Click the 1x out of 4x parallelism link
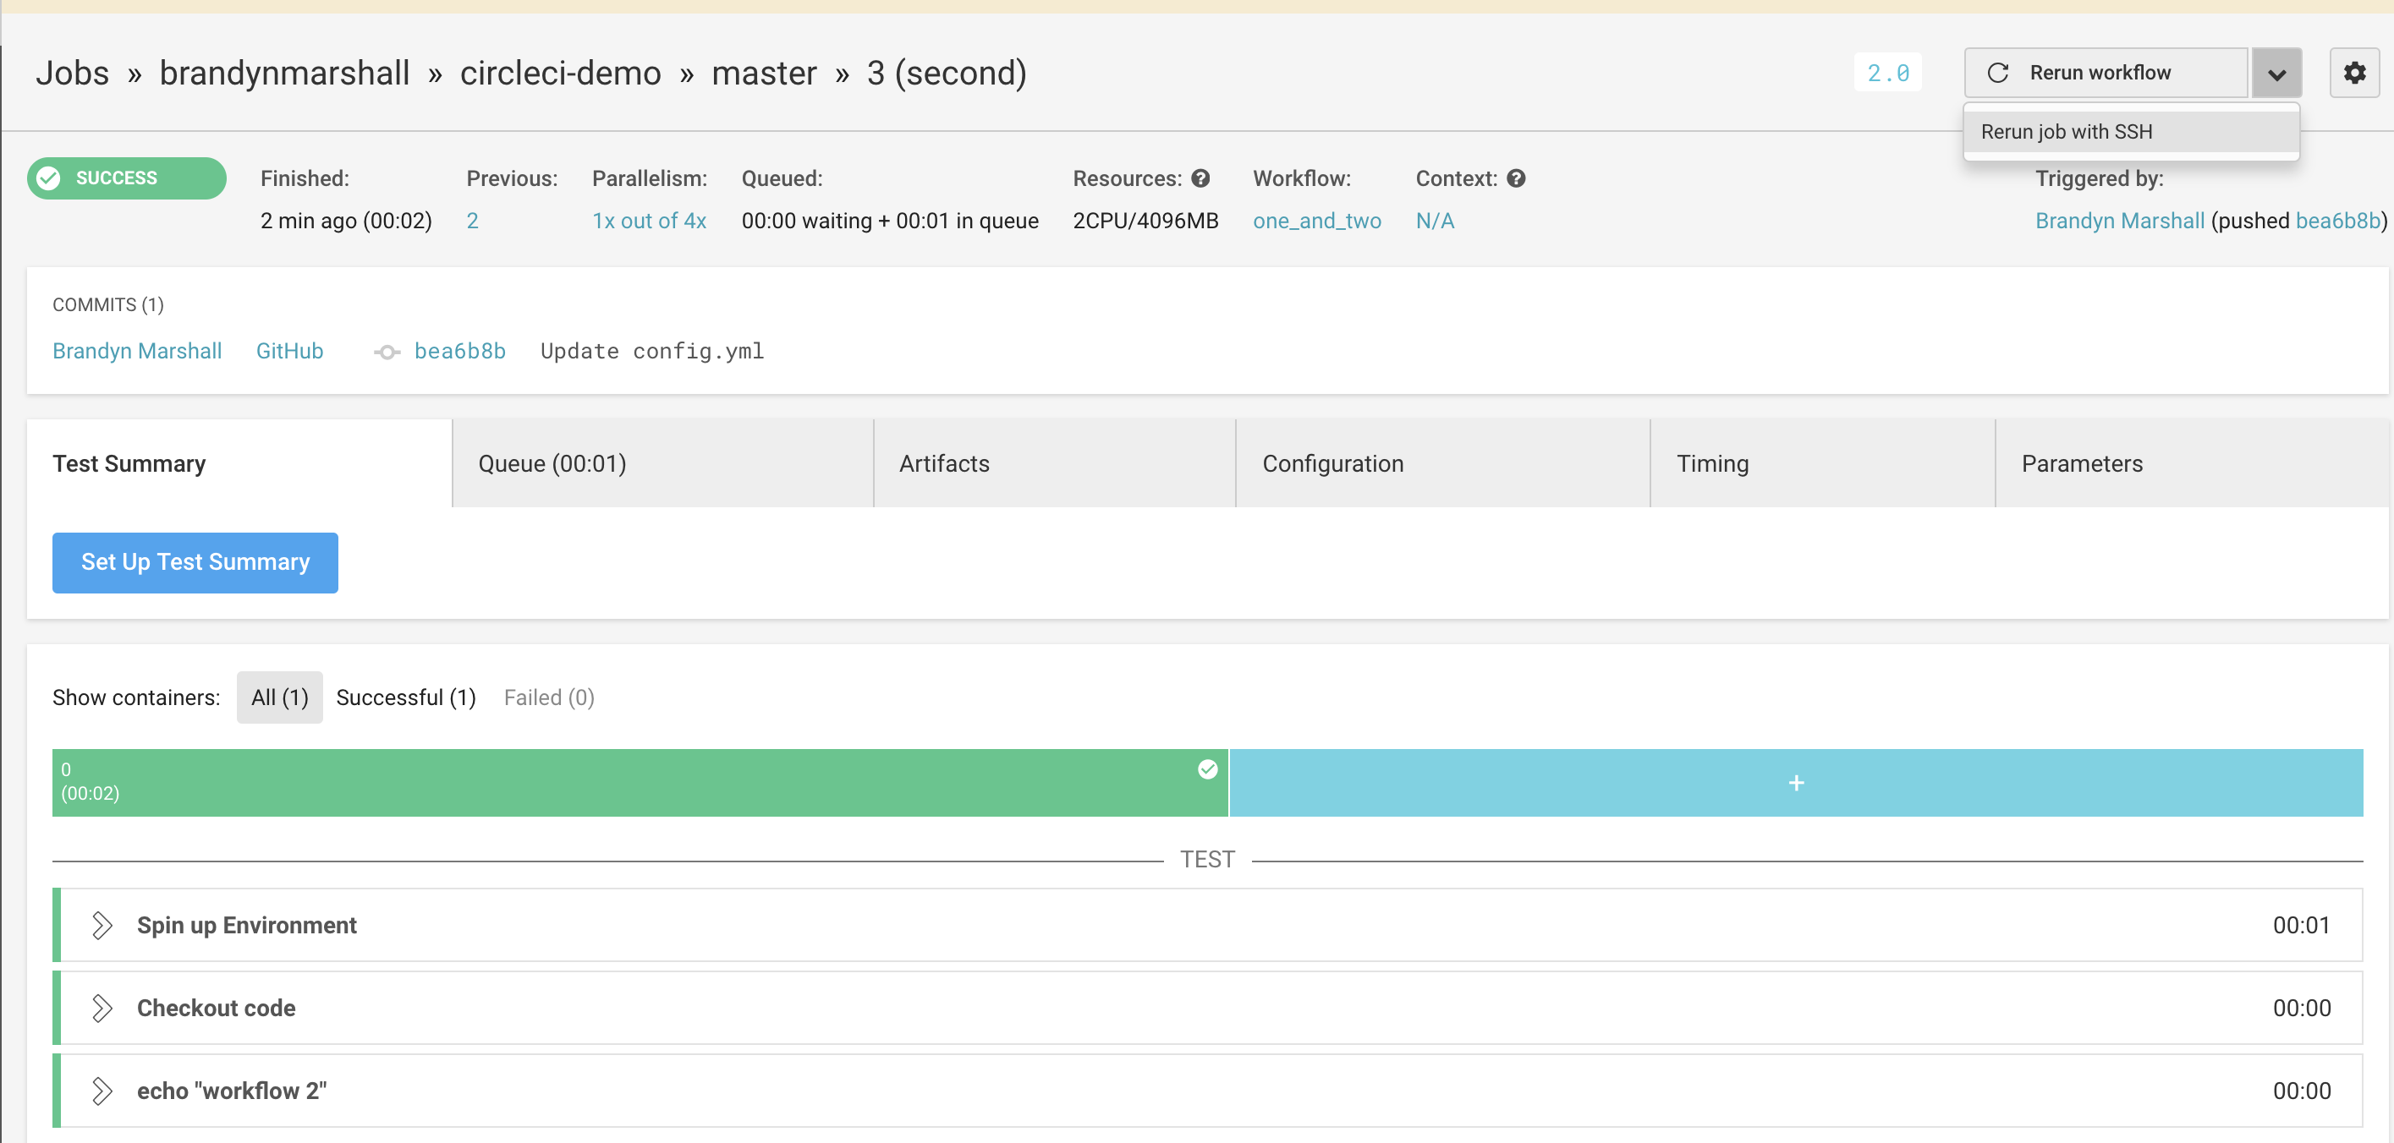Image resolution: width=2394 pixels, height=1143 pixels. [650, 221]
